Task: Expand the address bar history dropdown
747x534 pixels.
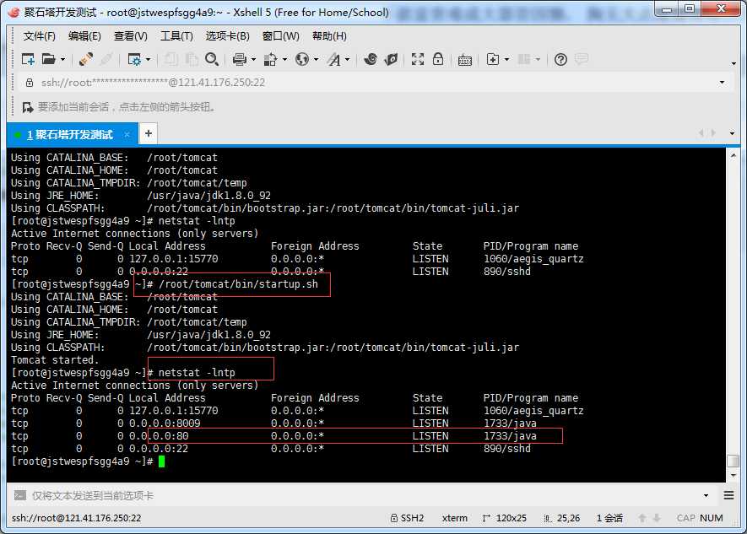Action: point(723,83)
